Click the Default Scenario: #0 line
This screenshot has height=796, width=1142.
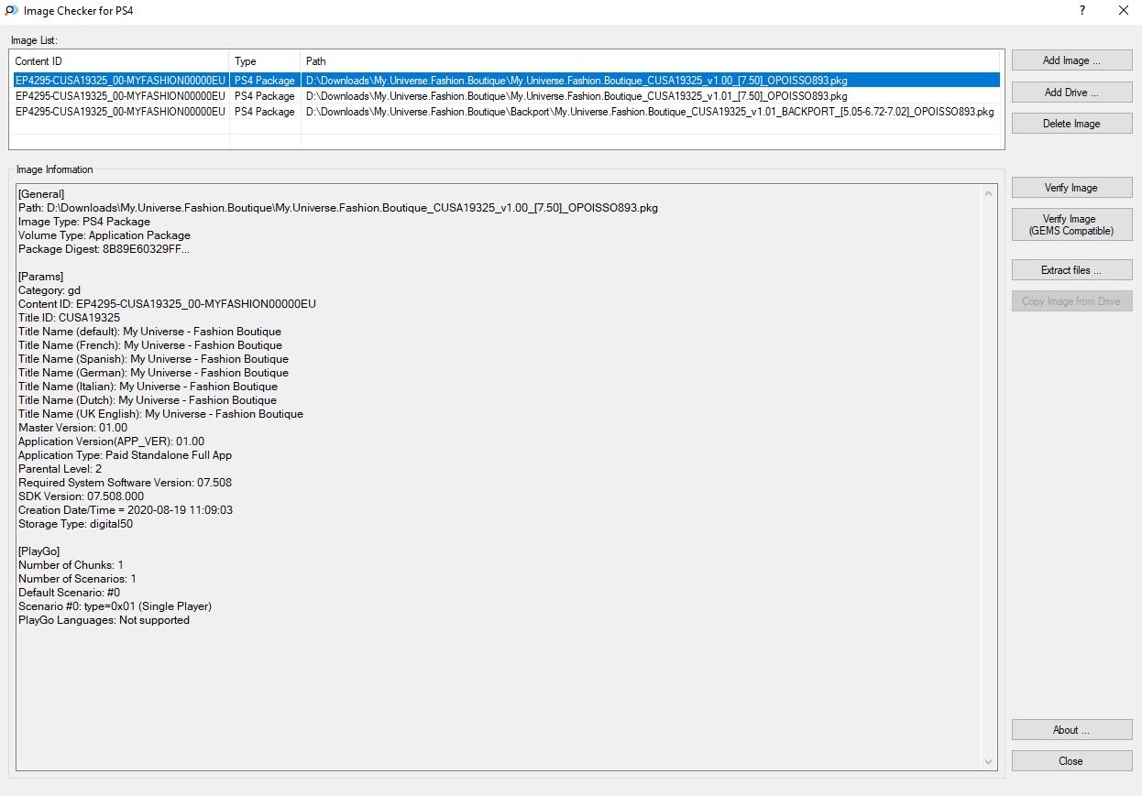[x=69, y=593]
